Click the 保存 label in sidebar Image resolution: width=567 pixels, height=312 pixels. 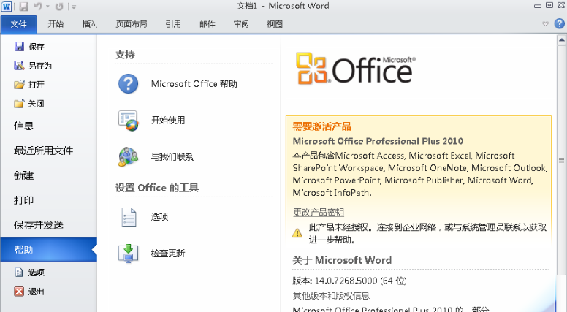pyautogui.click(x=36, y=47)
